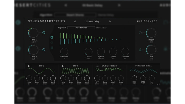Viewport: 185px width, 104px height.
Task: Click the Time 2 value 1/4
Action: (x=34, y=59)
